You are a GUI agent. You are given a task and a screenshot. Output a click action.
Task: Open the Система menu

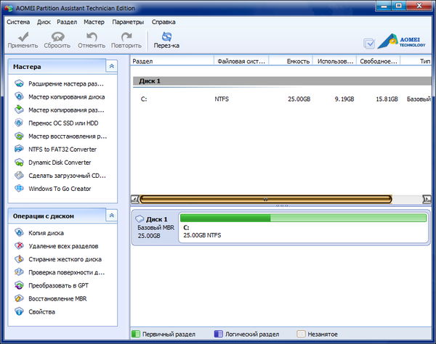click(x=18, y=22)
